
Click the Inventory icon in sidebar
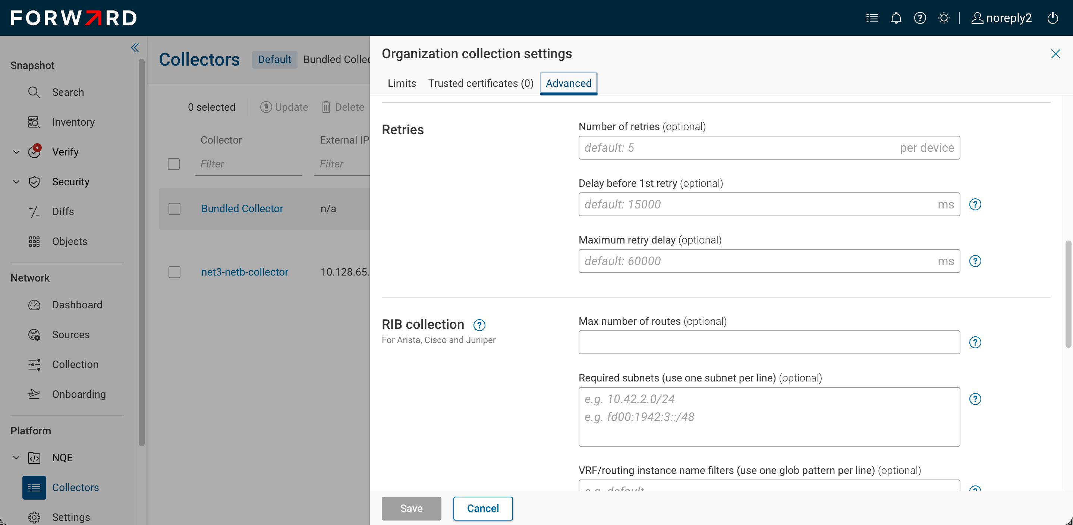pyautogui.click(x=34, y=122)
